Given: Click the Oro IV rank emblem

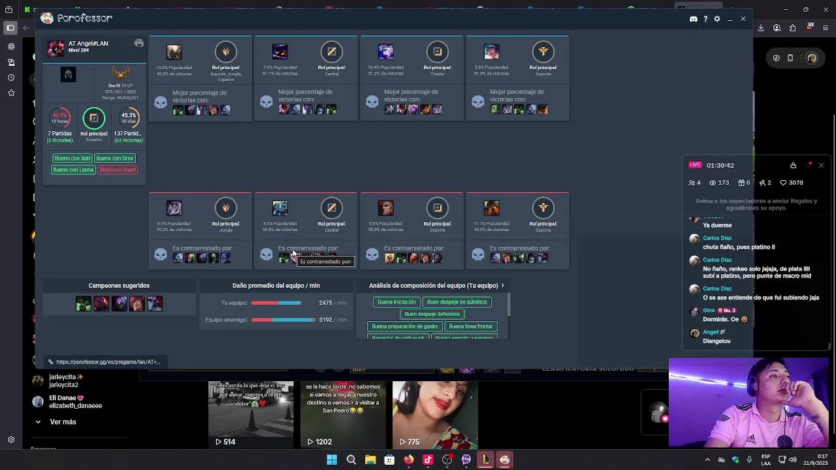Looking at the screenshot, I should tap(120, 74).
